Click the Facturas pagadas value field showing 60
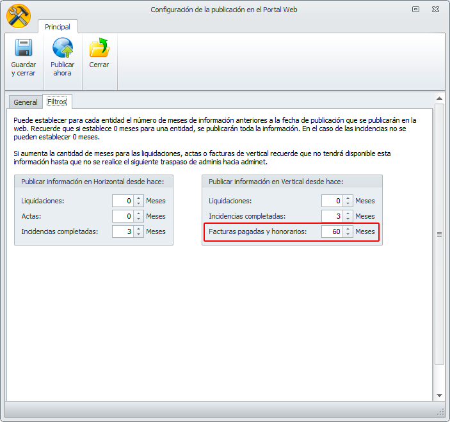This screenshot has width=450, height=422. 332,231
